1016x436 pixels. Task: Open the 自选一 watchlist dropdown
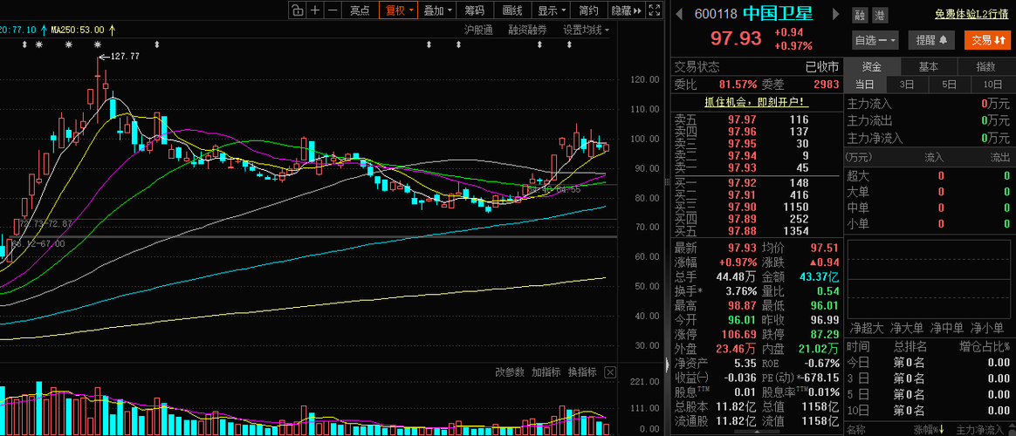[875, 40]
